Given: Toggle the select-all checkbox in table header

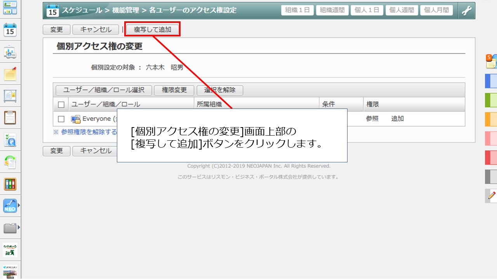Looking at the screenshot, I should click(61, 105).
